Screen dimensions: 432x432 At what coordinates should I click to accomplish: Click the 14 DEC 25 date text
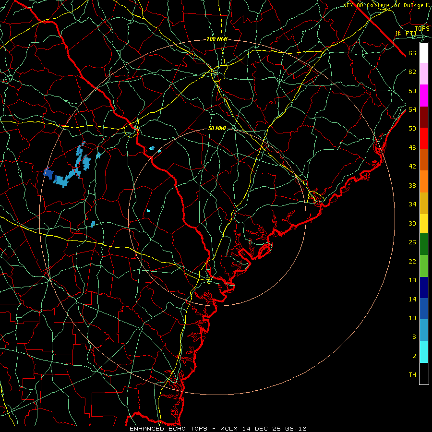click(262, 429)
